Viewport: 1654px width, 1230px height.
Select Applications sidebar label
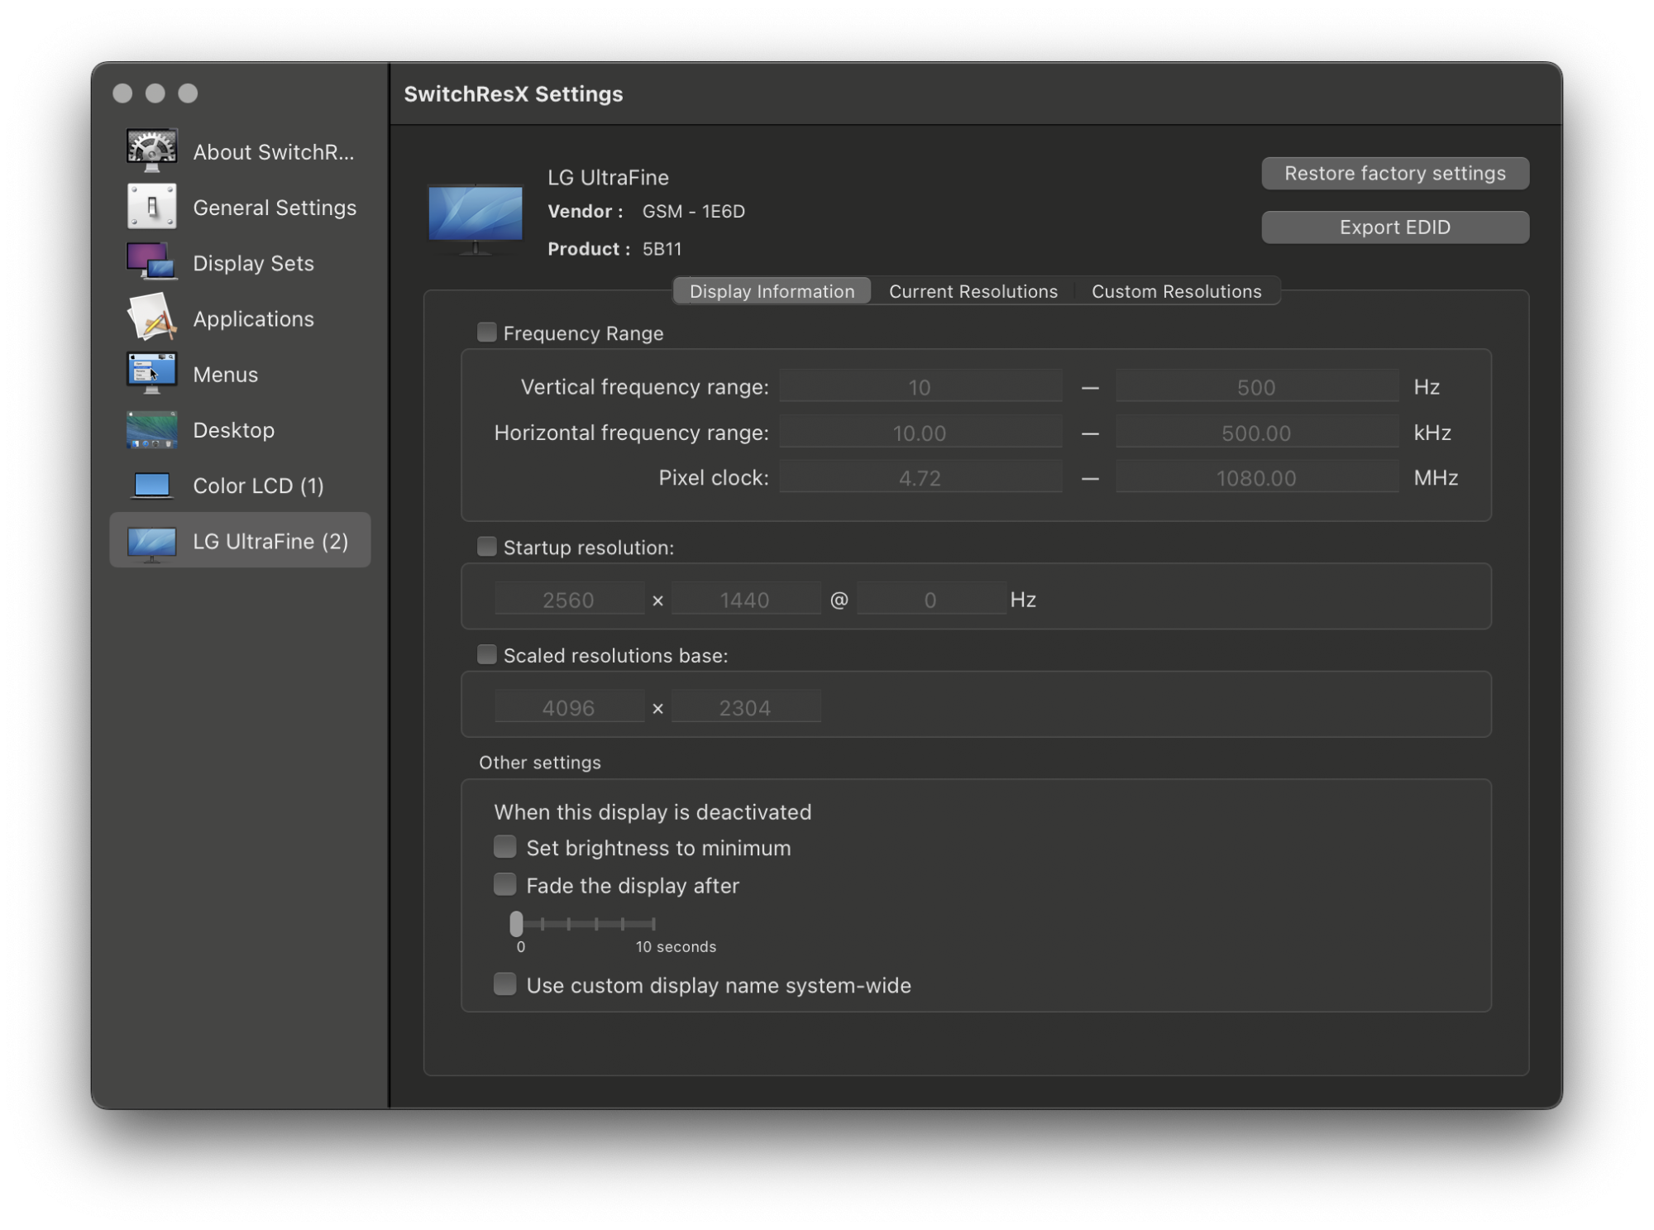click(x=253, y=318)
